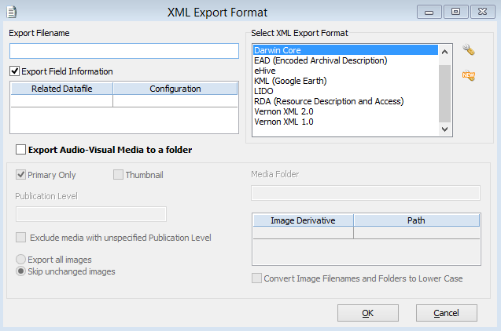Uncheck Export Field Information
The image size is (501, 331).
tap(14, 71)
